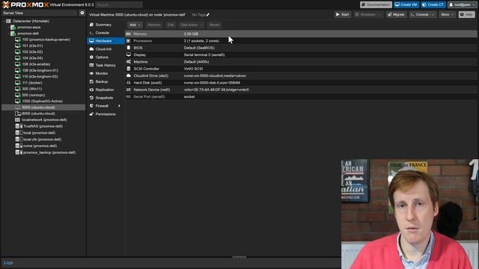Click the 111 (docker) VM icon
Screen dimensions: 479x269
tap(18, 83)
